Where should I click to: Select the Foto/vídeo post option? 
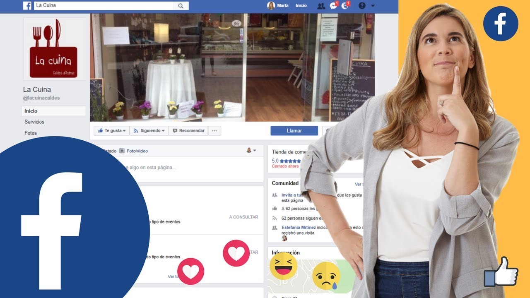134,151
